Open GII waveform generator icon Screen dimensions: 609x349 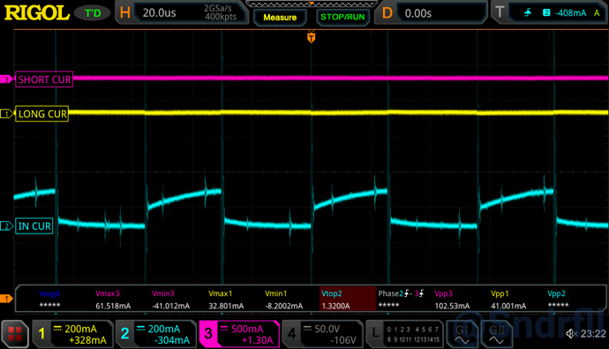496,334
